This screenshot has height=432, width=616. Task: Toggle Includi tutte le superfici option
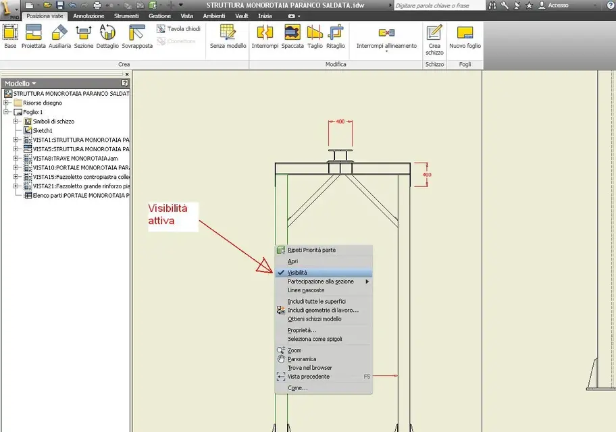tap(317, 301)
